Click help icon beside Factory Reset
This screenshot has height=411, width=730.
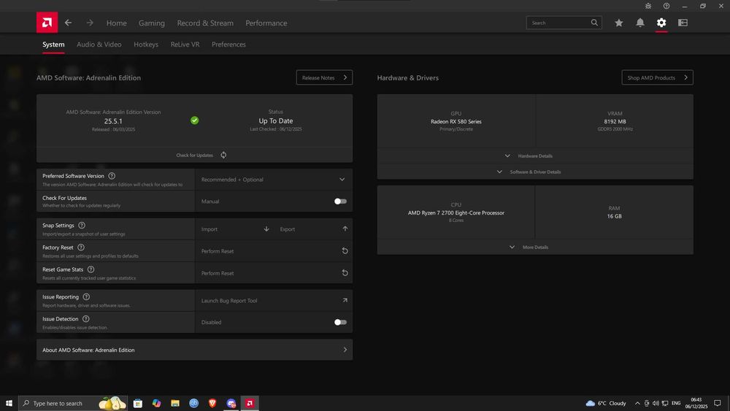tap(81, 247)
